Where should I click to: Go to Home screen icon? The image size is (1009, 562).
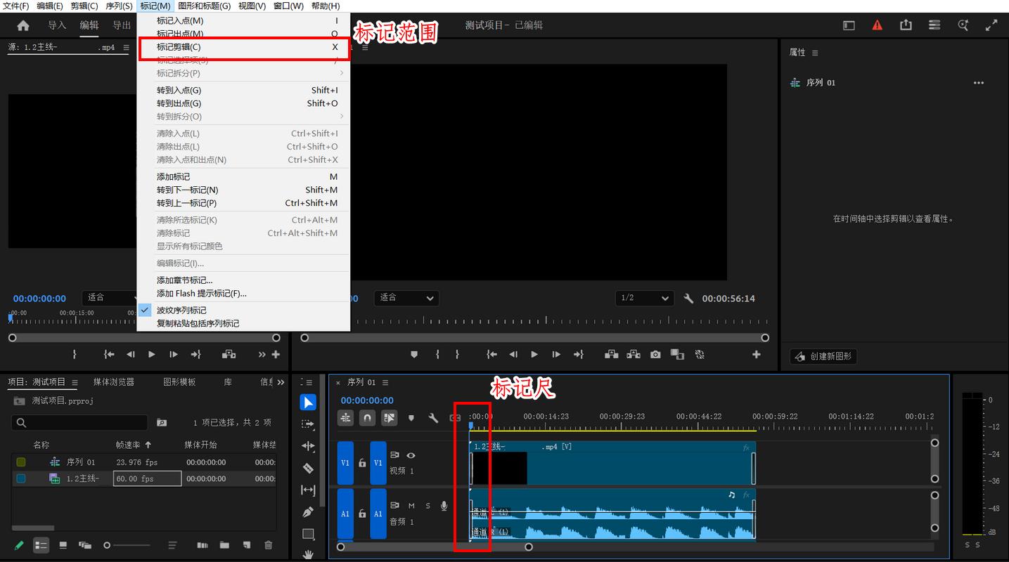click(23, 25)
